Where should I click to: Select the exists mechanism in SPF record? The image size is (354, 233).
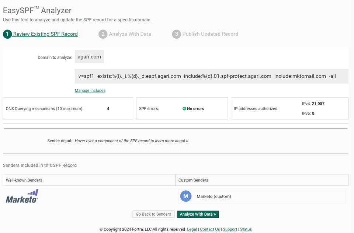[139, 76]
